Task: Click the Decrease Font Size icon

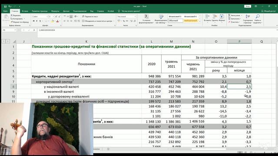Action: tap(59, 16)
